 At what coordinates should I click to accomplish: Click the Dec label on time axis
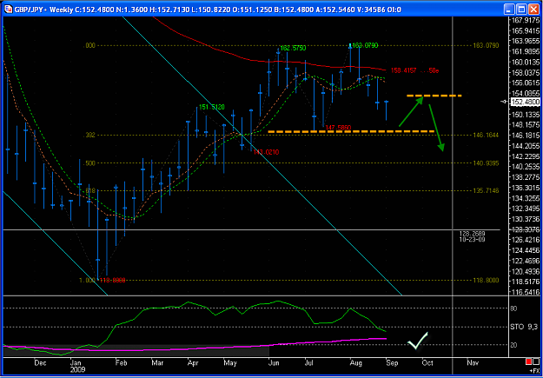(x=41, y=363)
